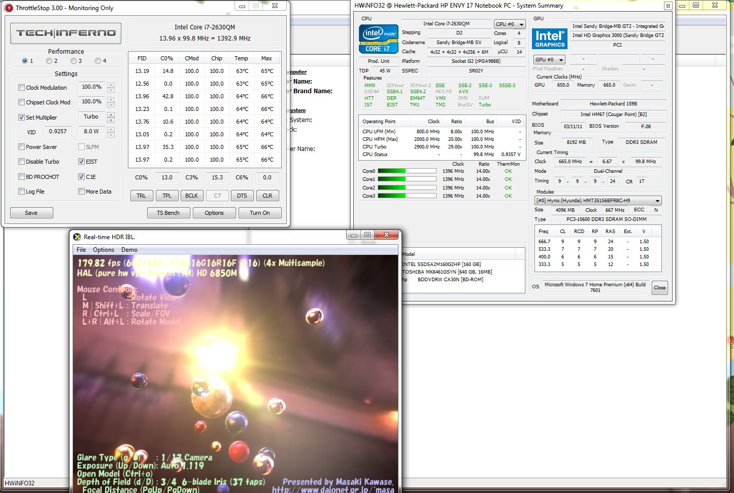Click the Intel Core i7 badge
This screenshot has height=493, width=734.
pos(378,39)
